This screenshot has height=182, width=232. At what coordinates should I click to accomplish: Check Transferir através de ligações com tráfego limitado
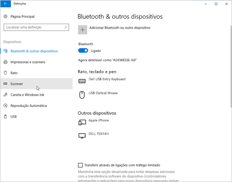point(80,165)
